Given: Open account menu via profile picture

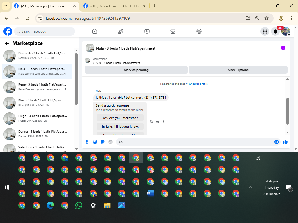Looking at the screenshot, I should (x=286, y=31).
